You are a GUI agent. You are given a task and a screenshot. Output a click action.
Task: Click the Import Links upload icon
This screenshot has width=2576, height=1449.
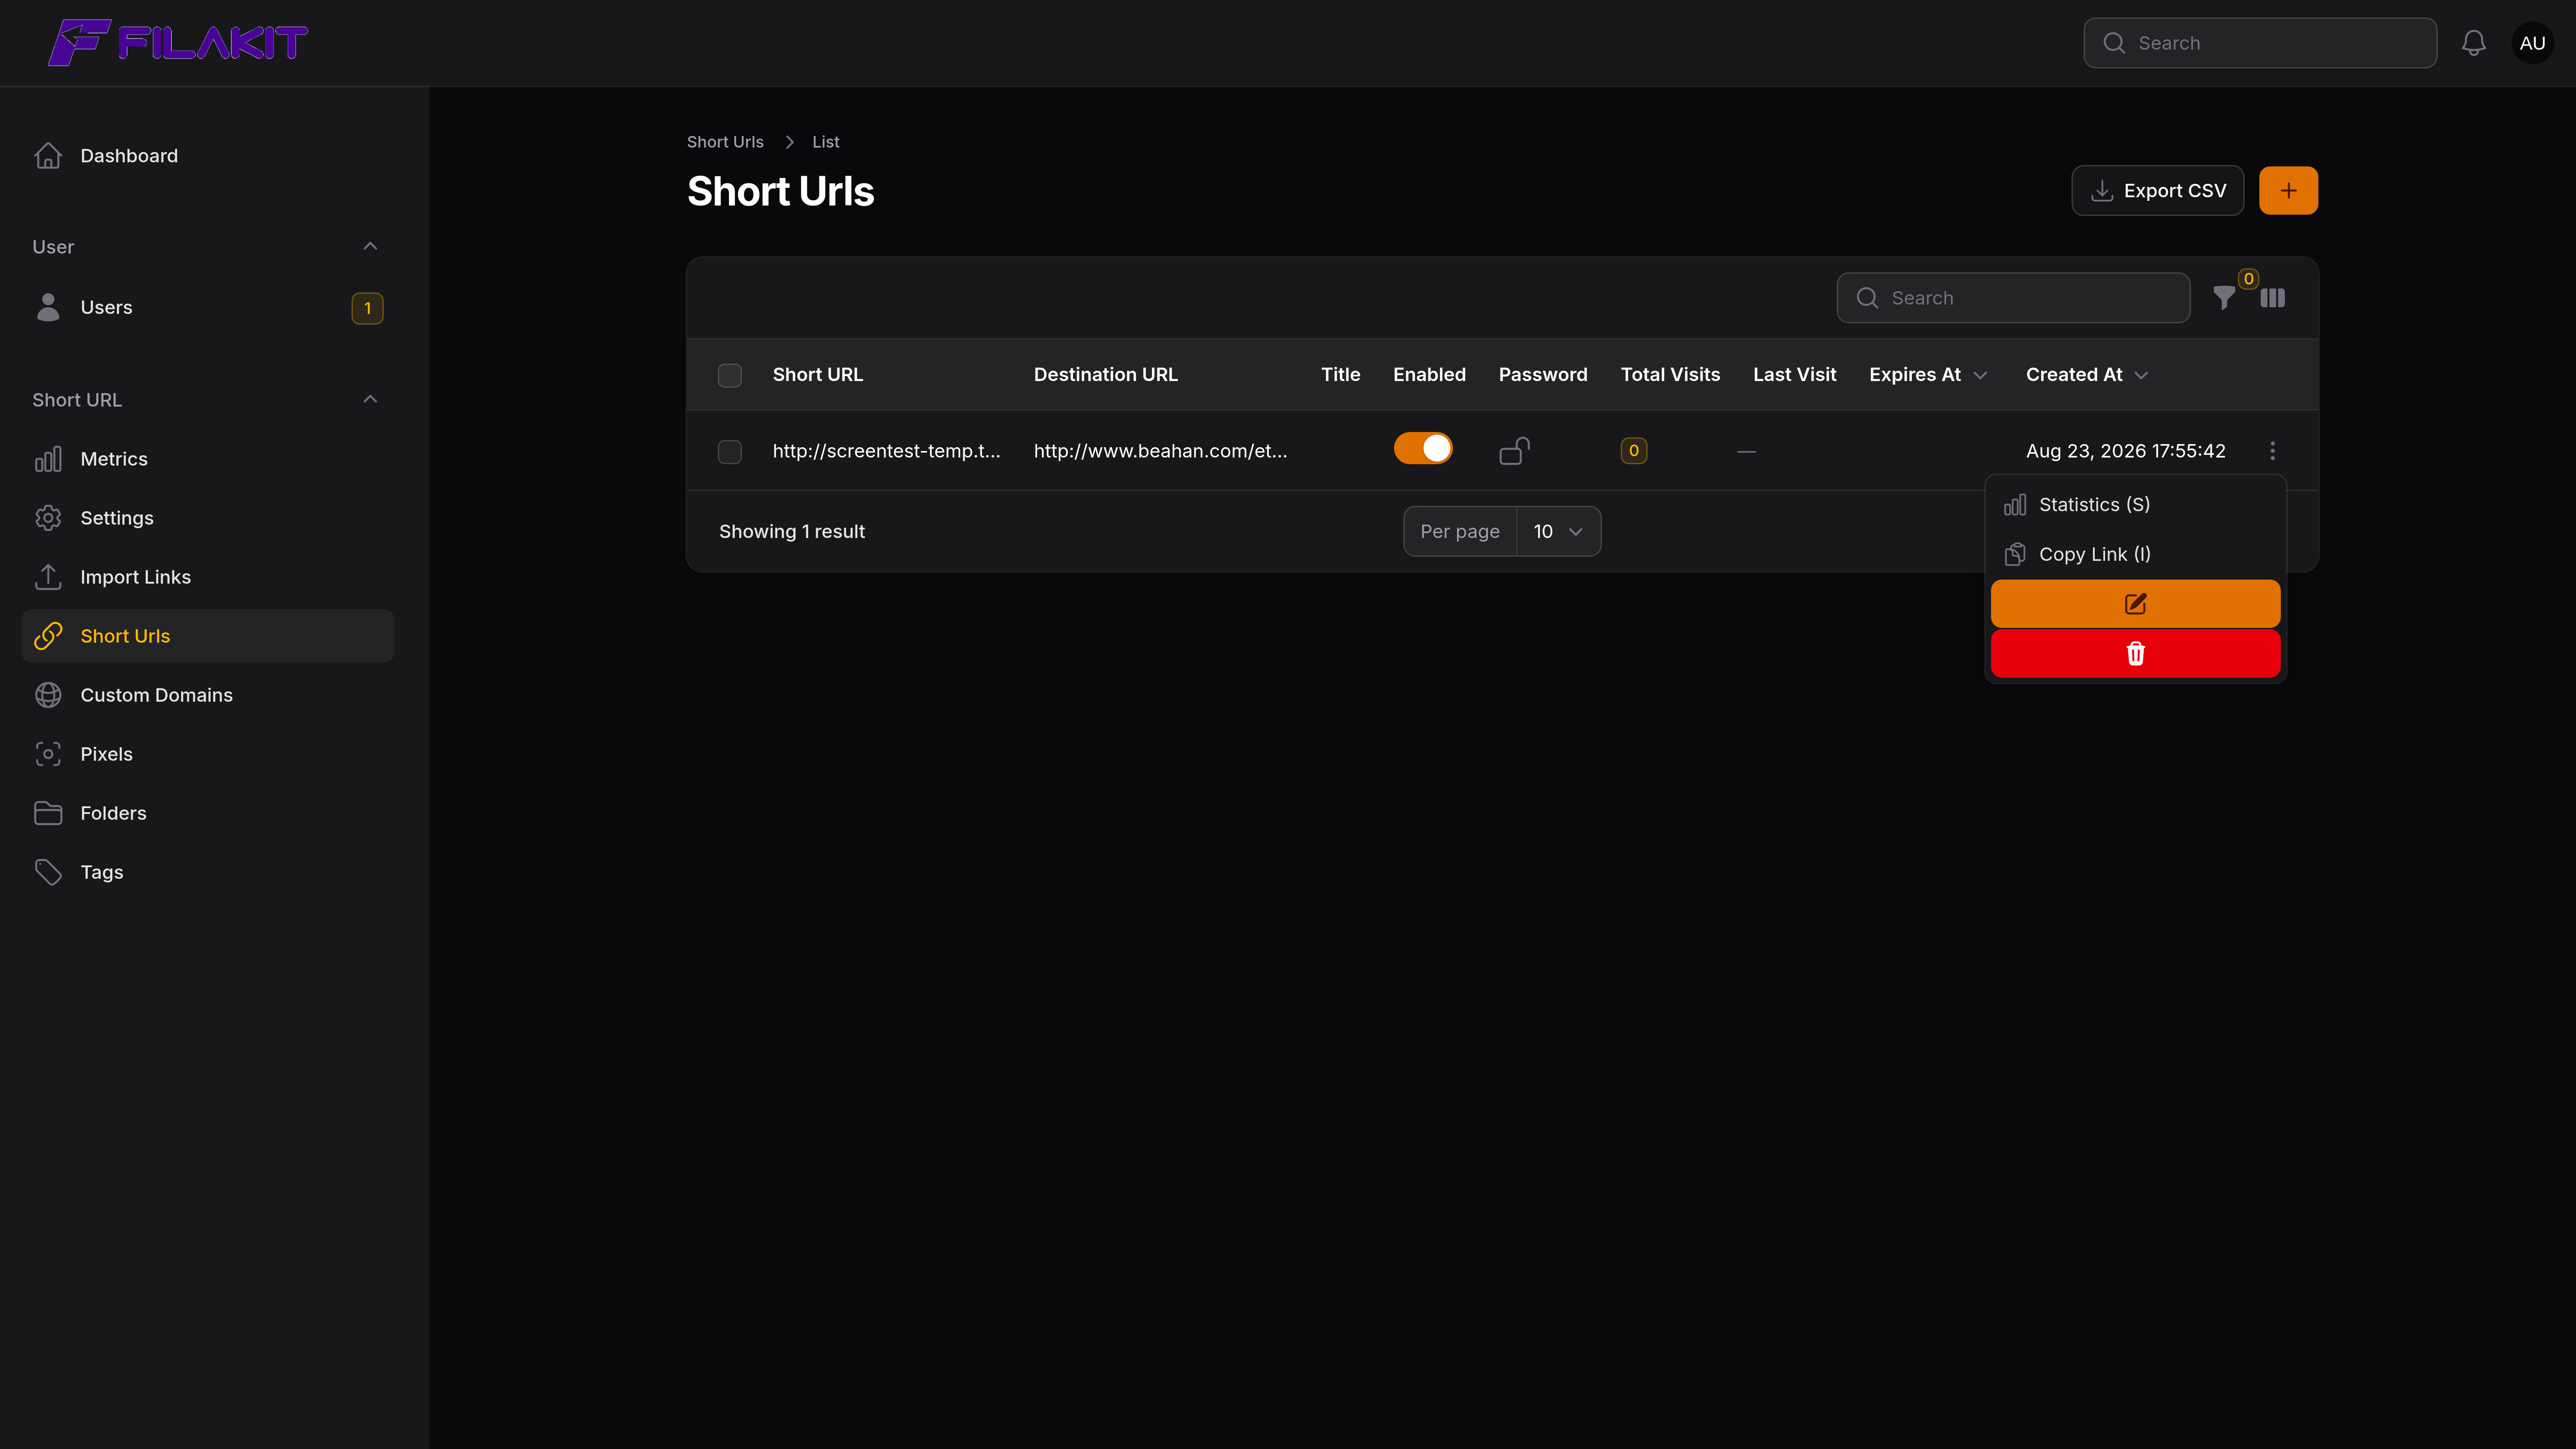48,577
